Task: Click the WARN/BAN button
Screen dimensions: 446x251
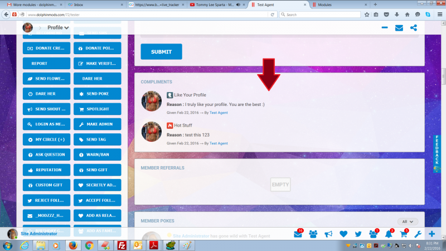Action: click(x=97, y=155)
